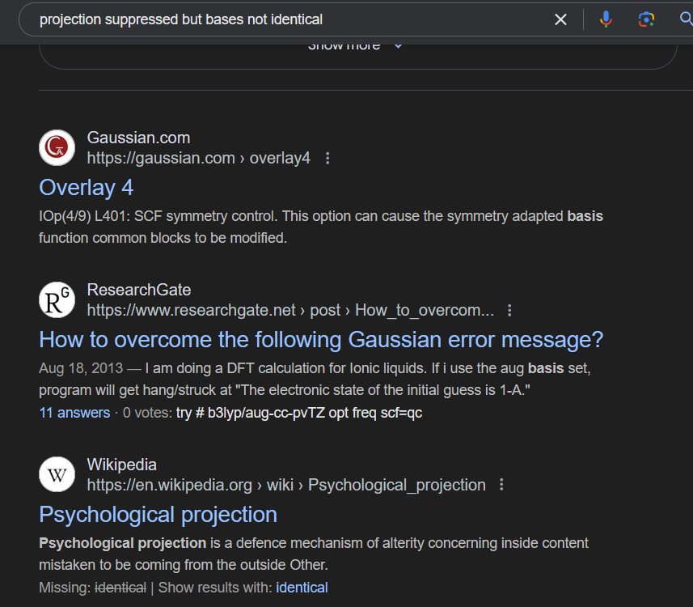The image size is (693, 607).
Task: Open the "Psychological projection" Wikipedia article
Action: [x=158, y=515]
